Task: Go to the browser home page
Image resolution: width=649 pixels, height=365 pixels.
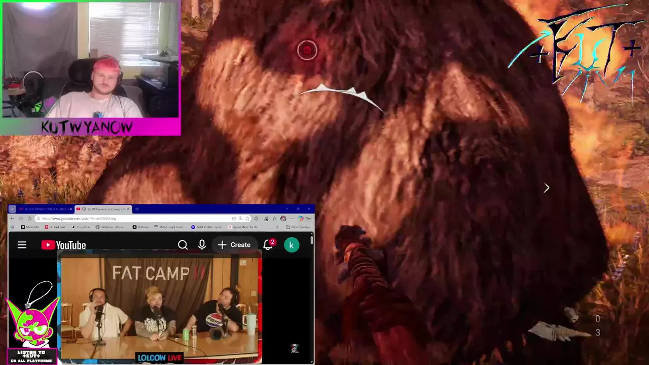Action: [x=29, y=218]
